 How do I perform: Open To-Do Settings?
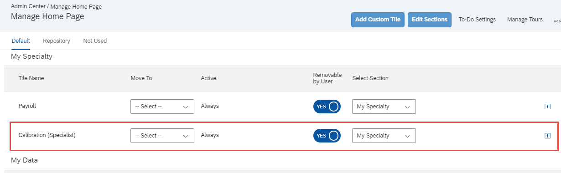[477, 20]
